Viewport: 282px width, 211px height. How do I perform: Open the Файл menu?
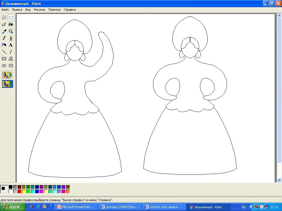(x=5, y=10)
